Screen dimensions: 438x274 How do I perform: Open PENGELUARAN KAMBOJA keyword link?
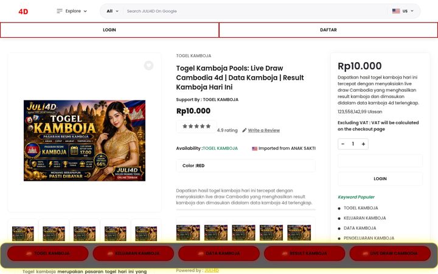(x=369, y=238)
